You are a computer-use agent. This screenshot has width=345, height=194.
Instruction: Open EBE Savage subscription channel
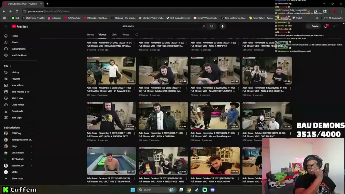[x=18, y=153]
